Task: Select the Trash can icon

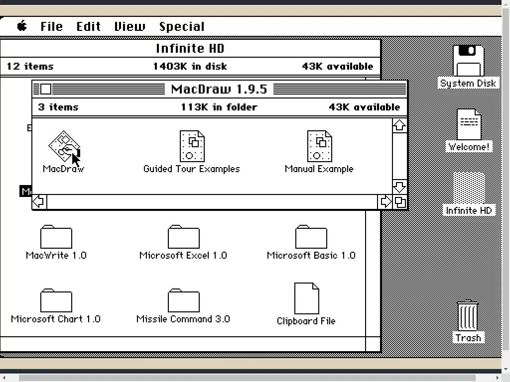Action: pyautogui.click(x=468, y=315)
